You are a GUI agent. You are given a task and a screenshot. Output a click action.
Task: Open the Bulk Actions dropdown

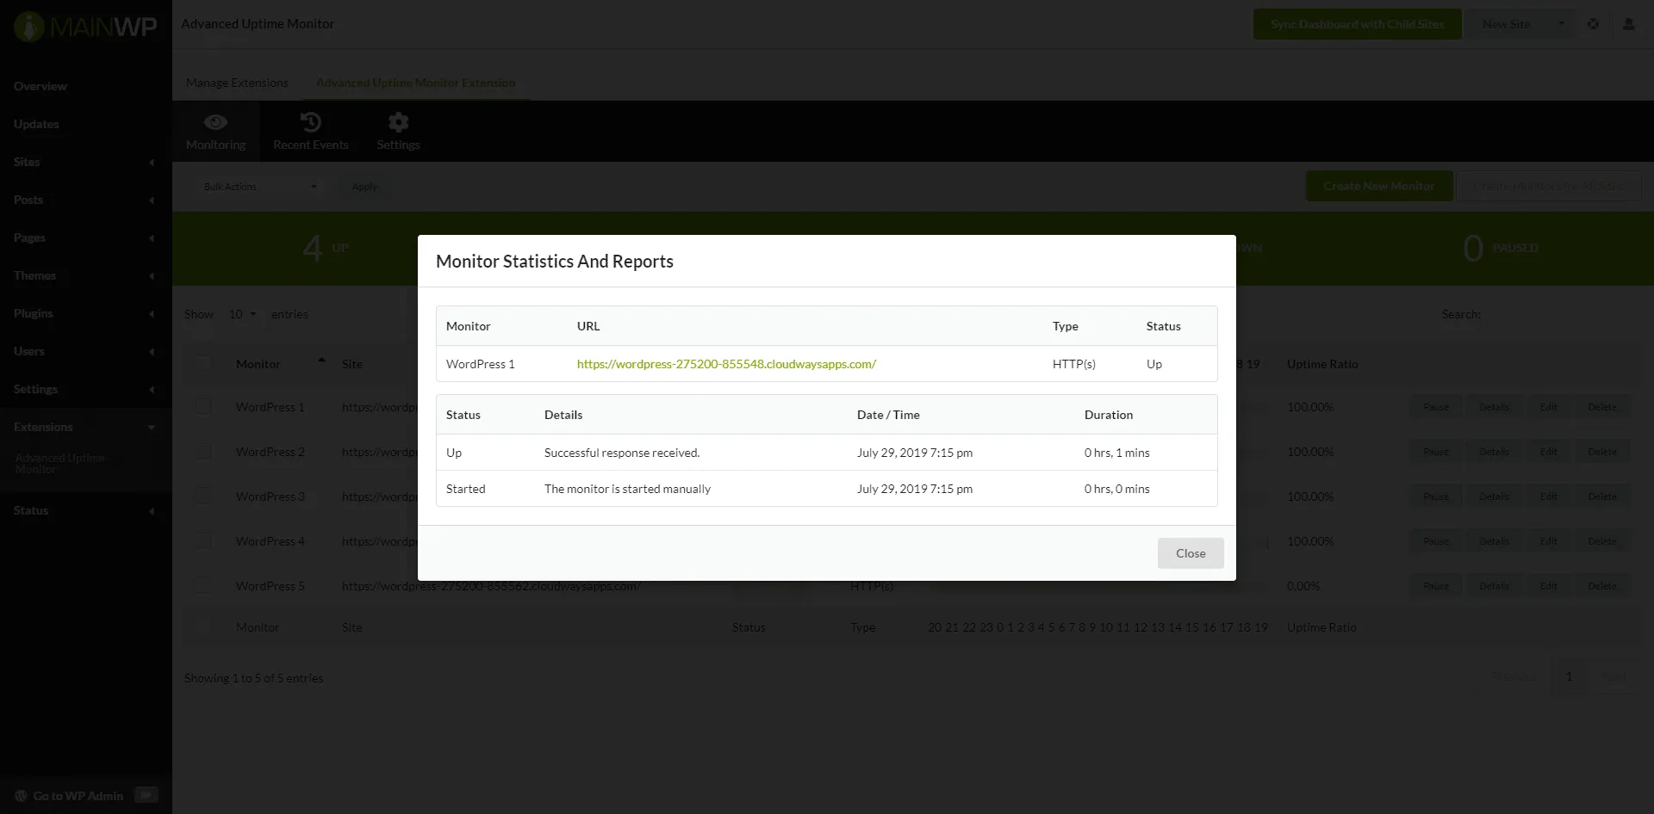[x=258, y=186]
